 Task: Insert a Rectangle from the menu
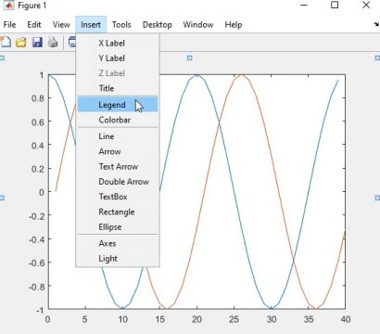[118, 212]
